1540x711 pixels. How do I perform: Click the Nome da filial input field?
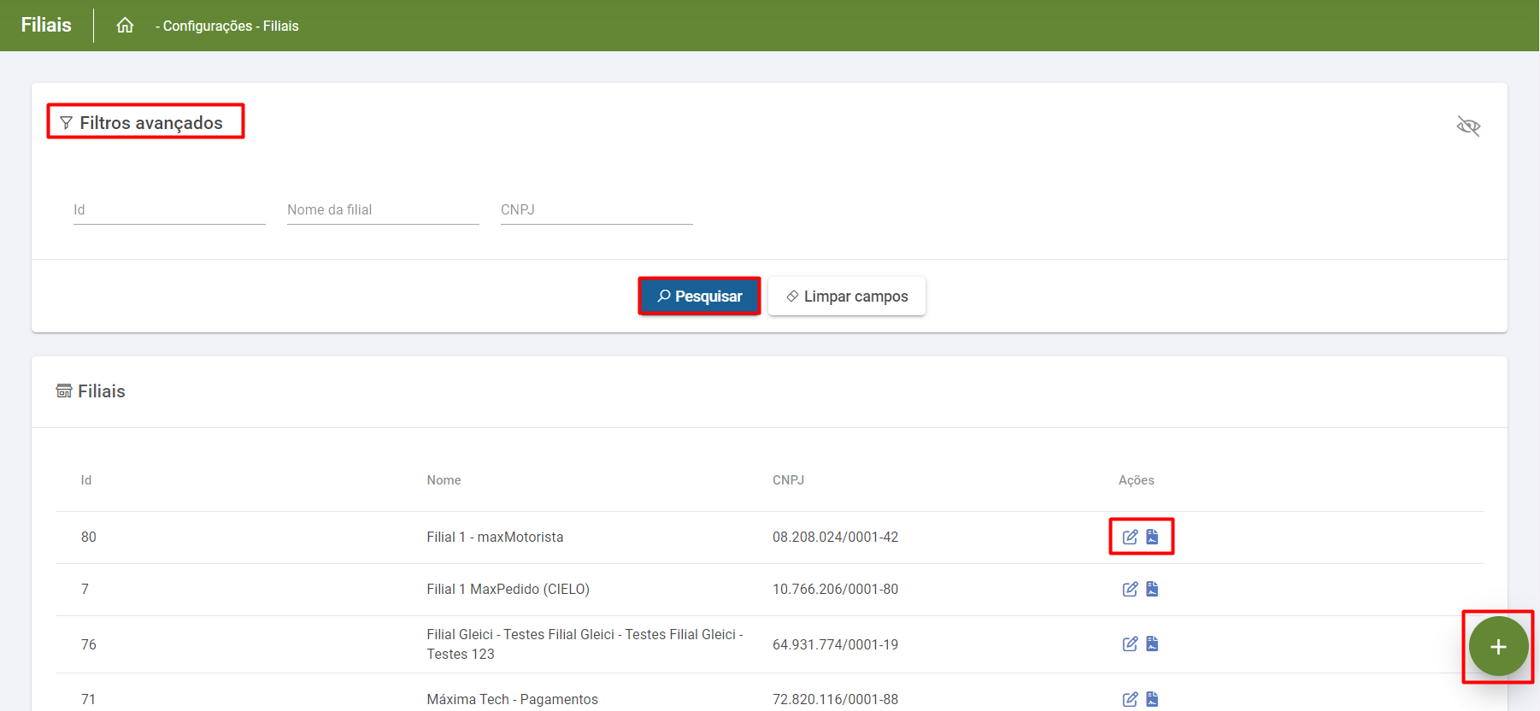[383, 210]
